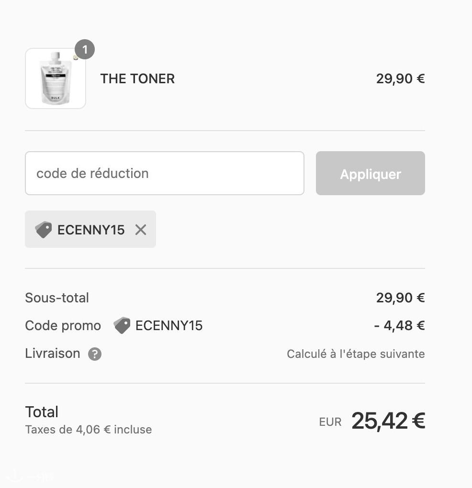Image resolution: width=472 pixels, height=488 pixels.
Task: Click the Sous-total label
Action: pos(57,298)
